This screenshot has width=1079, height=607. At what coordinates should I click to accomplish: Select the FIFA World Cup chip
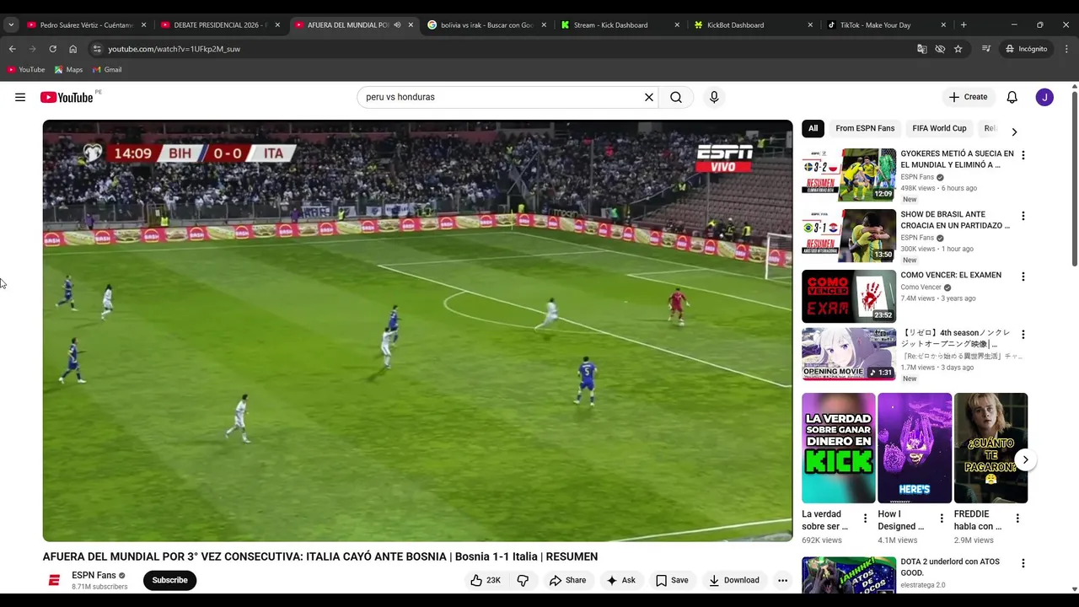pos(939,128)
